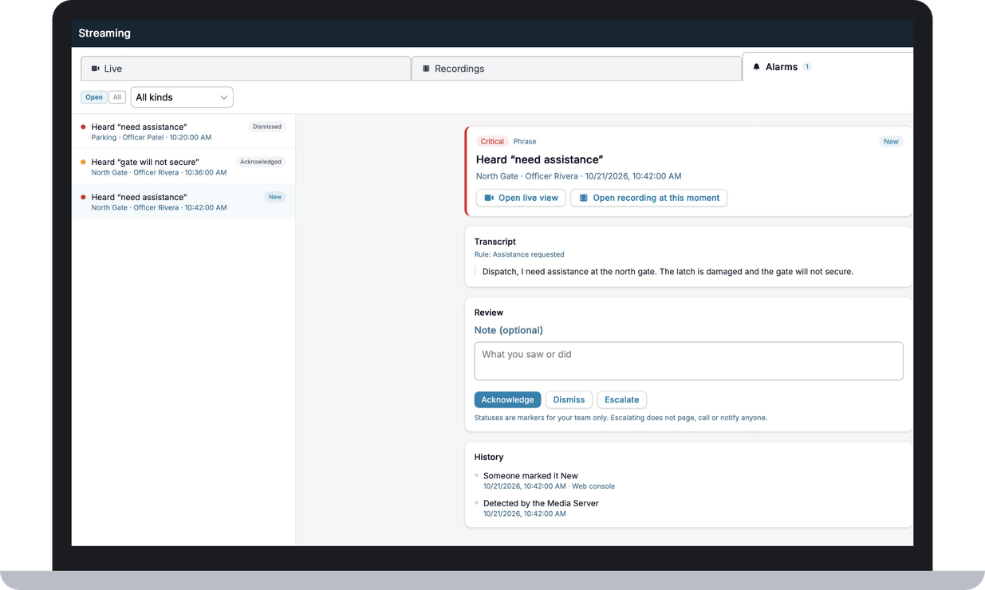Screen dimensions: 985x590
Task: Click the Streaming title in the header
Action: (104, 33)
